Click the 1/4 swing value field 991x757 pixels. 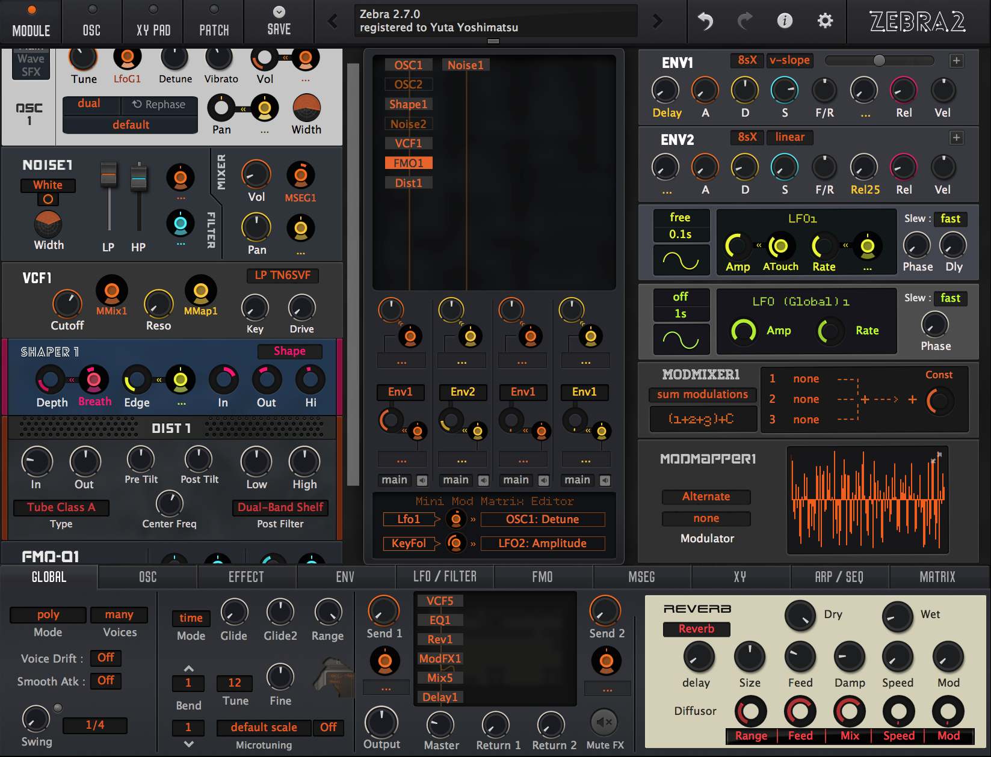click(95, 725)
